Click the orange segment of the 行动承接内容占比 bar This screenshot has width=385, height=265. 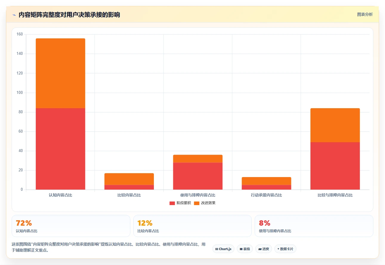266,181
